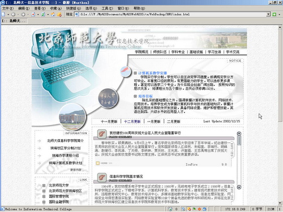Click the round feather icon beside first news headline
The width and height of the screenshot is (283, 212).
[102, 134]
